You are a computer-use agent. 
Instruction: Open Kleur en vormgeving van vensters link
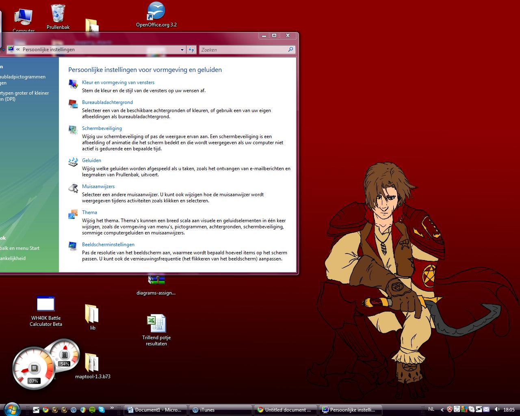pyautogui.click(x=118, y=82)
